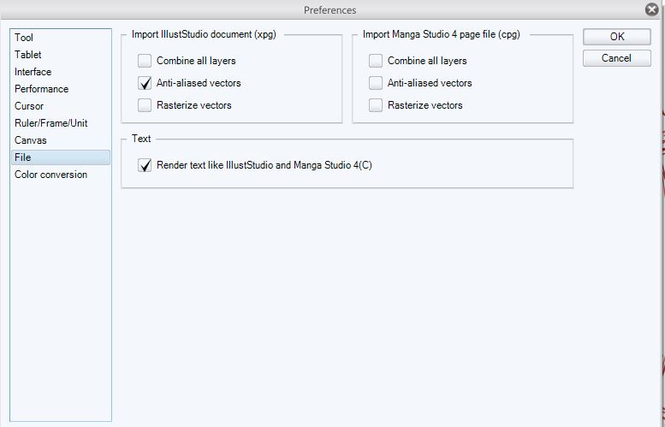Click the Preferences title bar
This screenshot has height=427, width=665.
coord(330,9)
